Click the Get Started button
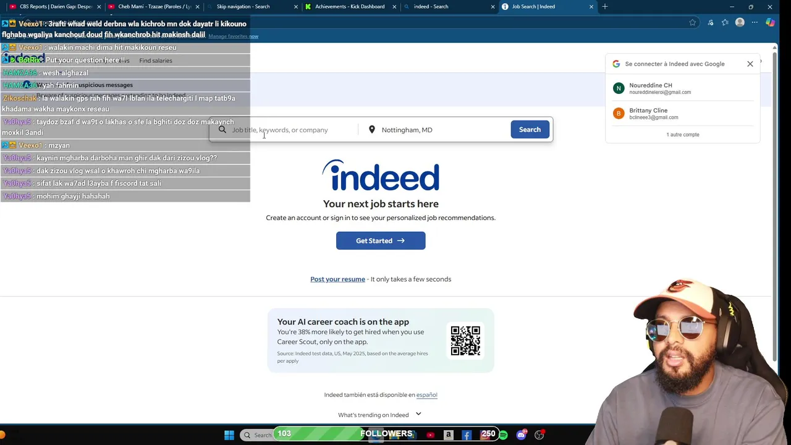 (381, 240)
